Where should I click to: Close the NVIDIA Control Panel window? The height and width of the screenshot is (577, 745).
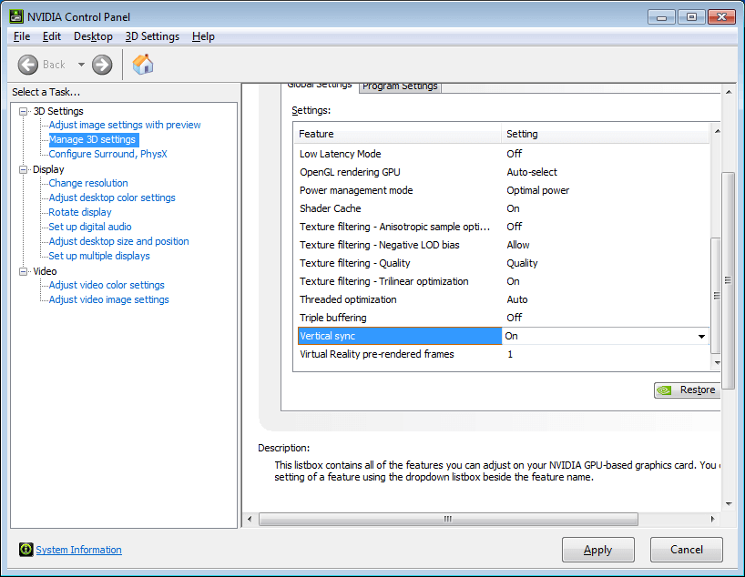pyautogui.click(x=721, y=17)
